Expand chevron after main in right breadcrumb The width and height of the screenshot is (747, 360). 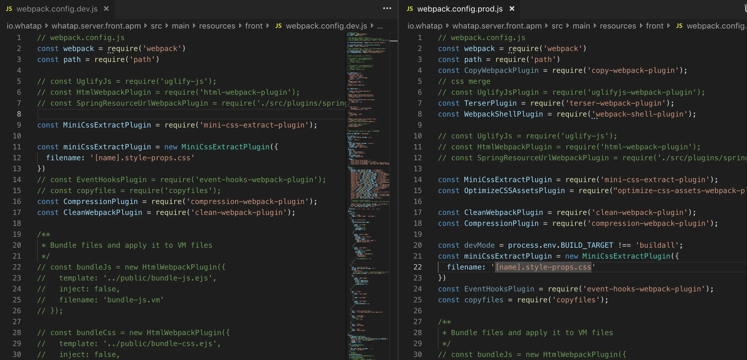[595, 26]
